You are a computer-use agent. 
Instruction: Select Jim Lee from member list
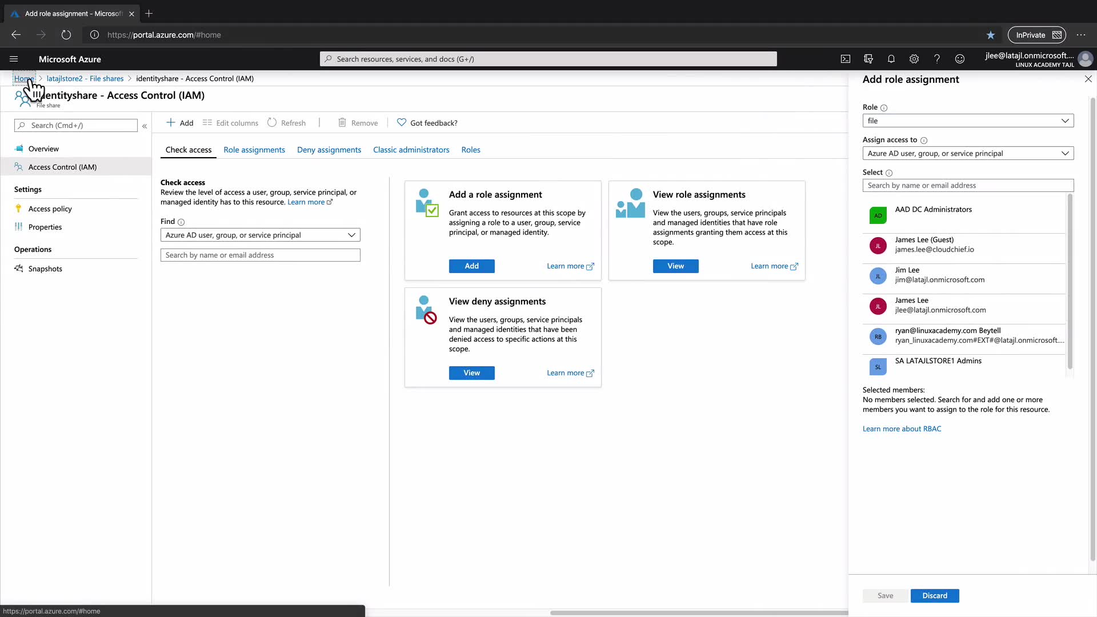[x=939, y=275]
